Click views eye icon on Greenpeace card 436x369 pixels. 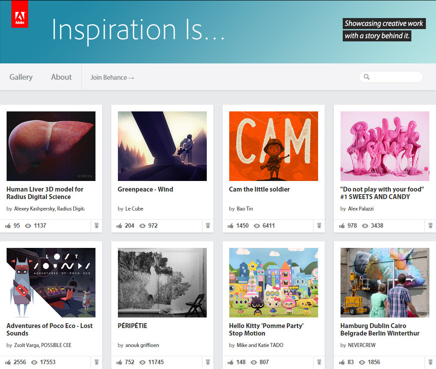tap(143, 226)
